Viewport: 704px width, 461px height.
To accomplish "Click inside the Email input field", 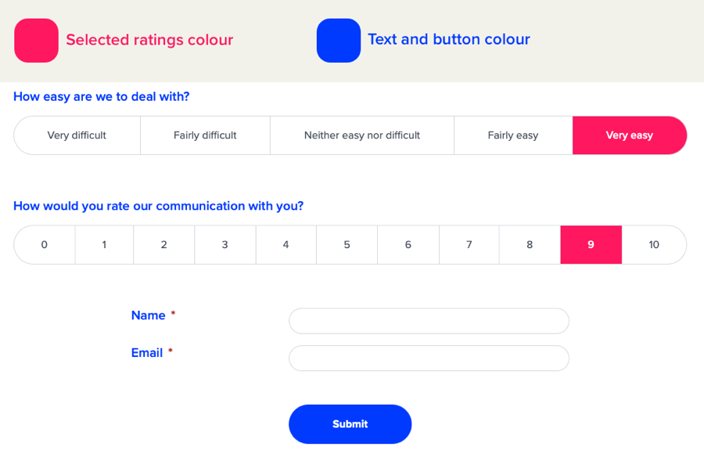I will coord(429,358).
